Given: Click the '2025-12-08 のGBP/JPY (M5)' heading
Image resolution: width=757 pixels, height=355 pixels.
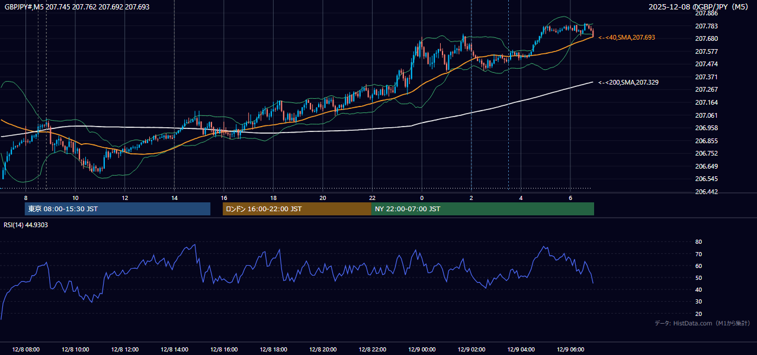Looking at the screenshot, I should [x=699, y=7].
